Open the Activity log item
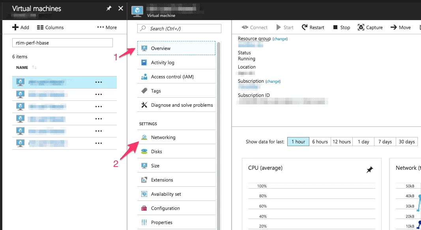 click(x=176, y=63)
